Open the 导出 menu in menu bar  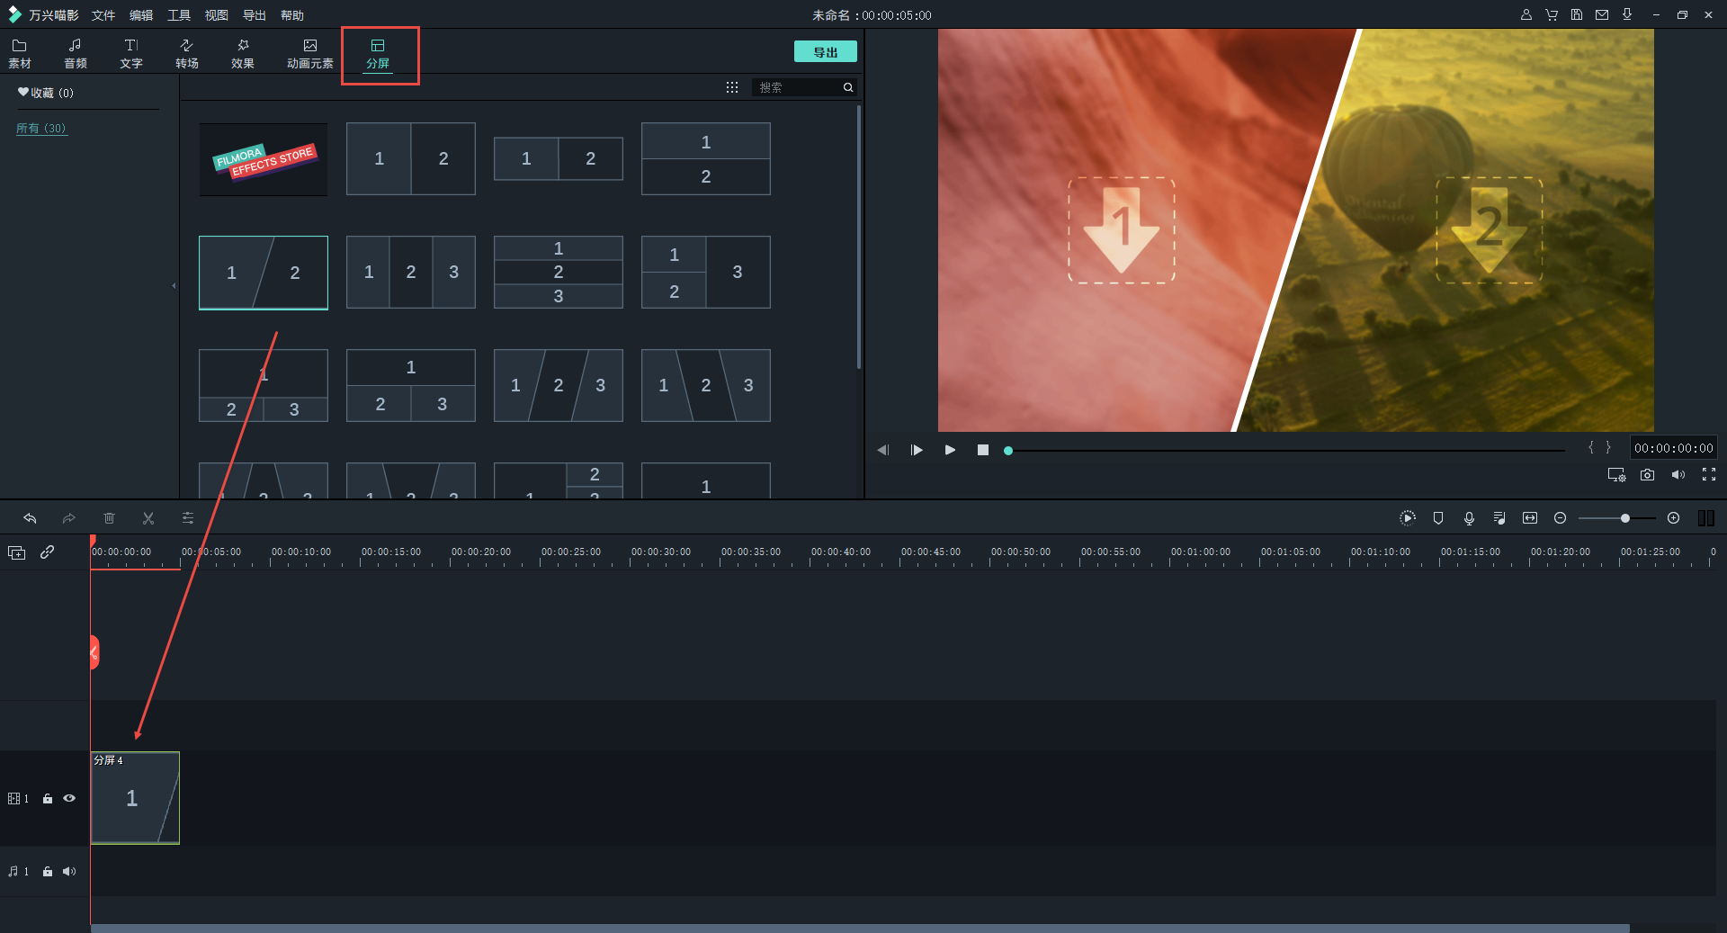255,15
